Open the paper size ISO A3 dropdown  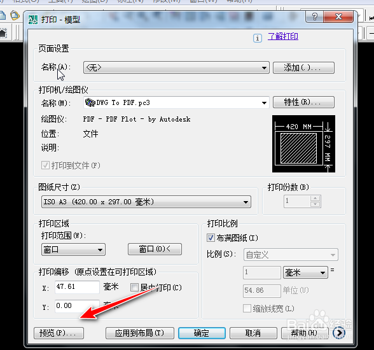click(146, 202)
